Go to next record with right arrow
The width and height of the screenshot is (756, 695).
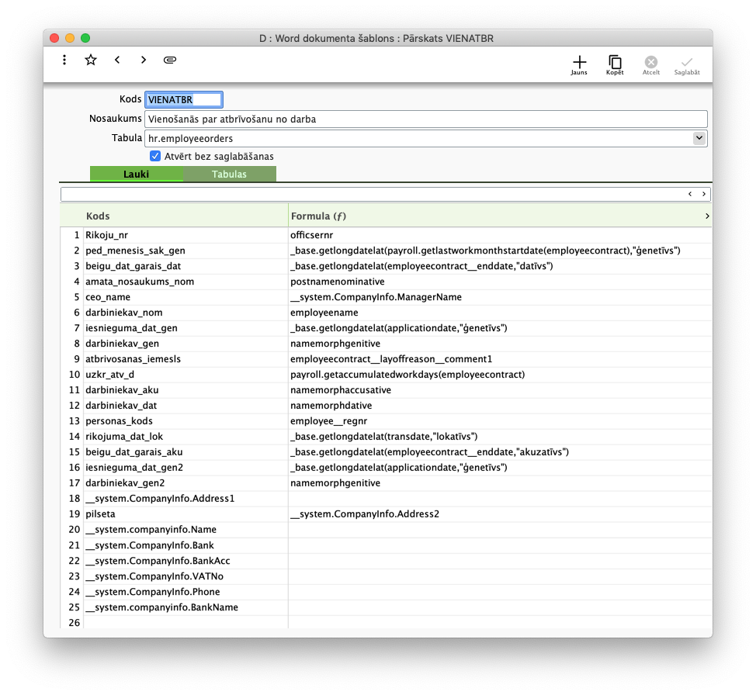(143, 60)
